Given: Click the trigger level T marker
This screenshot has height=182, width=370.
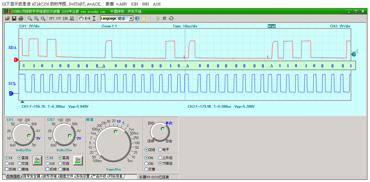Looking at the screenshot, I should pos(354,54).
